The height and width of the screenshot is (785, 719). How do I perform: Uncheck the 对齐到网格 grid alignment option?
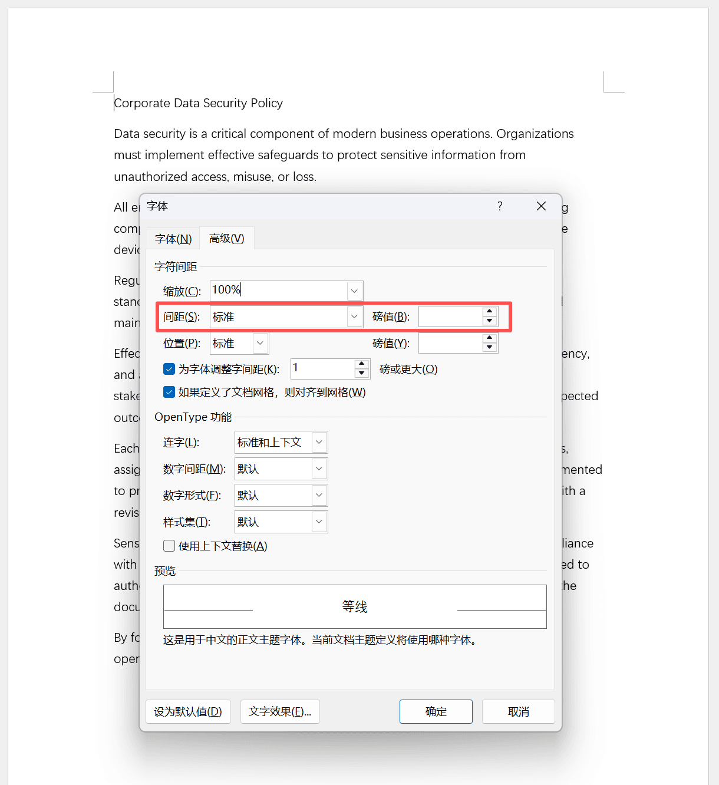pos(169,392)
